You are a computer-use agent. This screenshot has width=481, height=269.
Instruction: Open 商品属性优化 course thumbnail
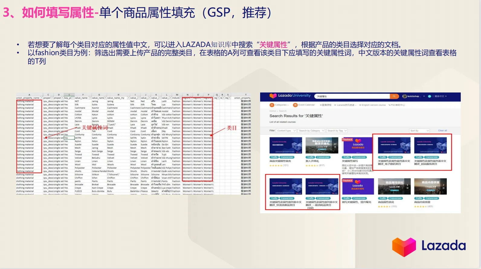pyautogui.click(x=394, y=186)
